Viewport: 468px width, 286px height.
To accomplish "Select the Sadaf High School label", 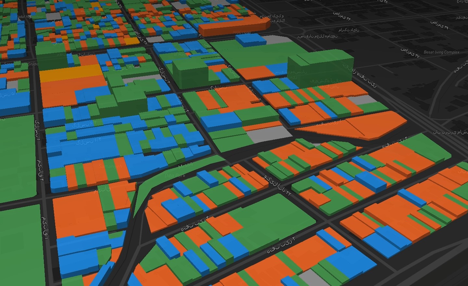I will click(30, 17).
